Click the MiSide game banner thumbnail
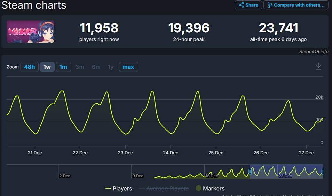332x196 pixels. pyautogui.click(x=31, y=32)
